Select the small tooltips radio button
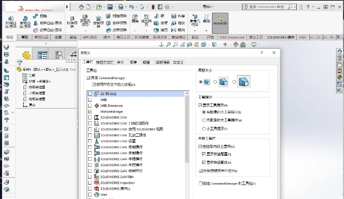 204,128
